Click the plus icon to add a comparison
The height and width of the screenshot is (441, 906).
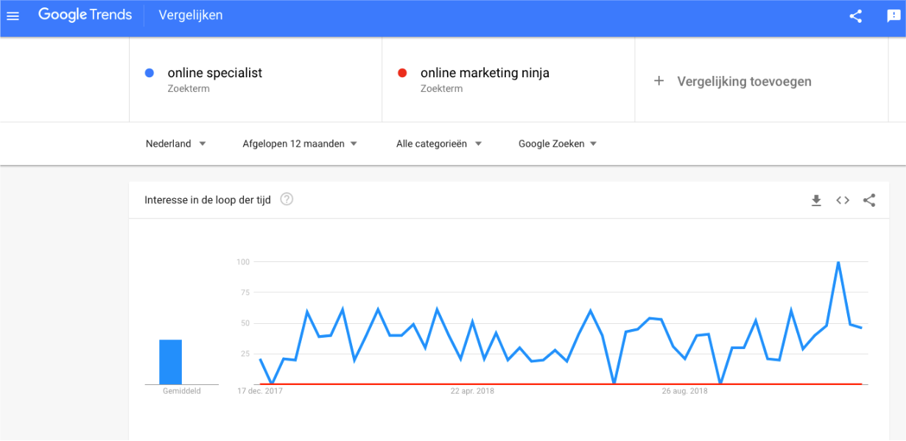[x=659, y=81]
